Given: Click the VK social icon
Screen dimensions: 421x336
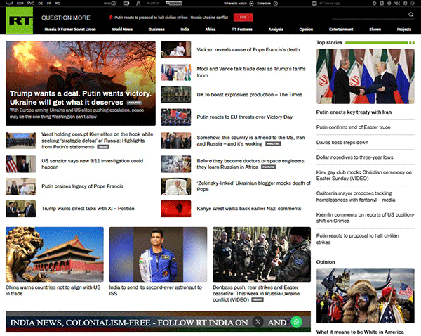Looking at the screenshot, I should (x=397, y=4).
